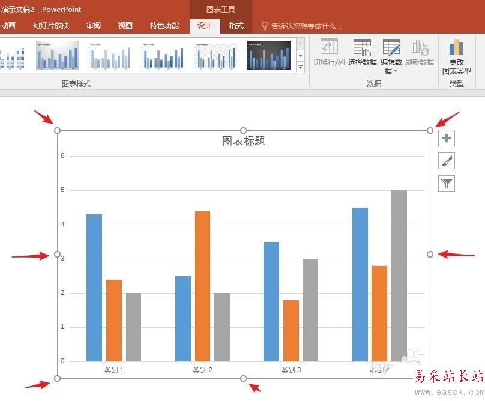Click the tall gray bar in last category
Viewport: 485px width, 401px height.
tap(399, 276)
